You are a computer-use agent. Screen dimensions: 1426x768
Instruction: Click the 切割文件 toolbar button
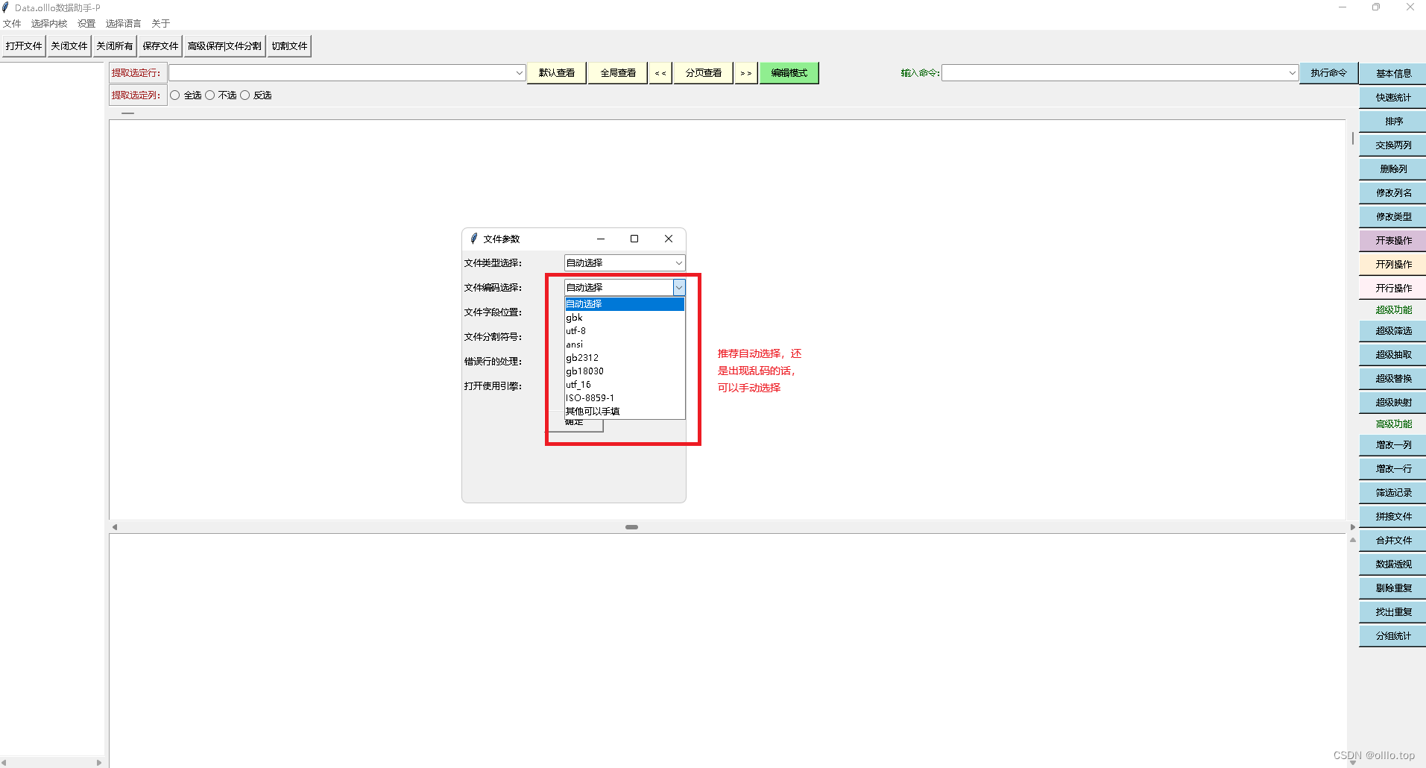tap(289, 45)
